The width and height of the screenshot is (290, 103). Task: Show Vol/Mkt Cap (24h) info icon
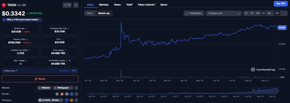point(29,50)
